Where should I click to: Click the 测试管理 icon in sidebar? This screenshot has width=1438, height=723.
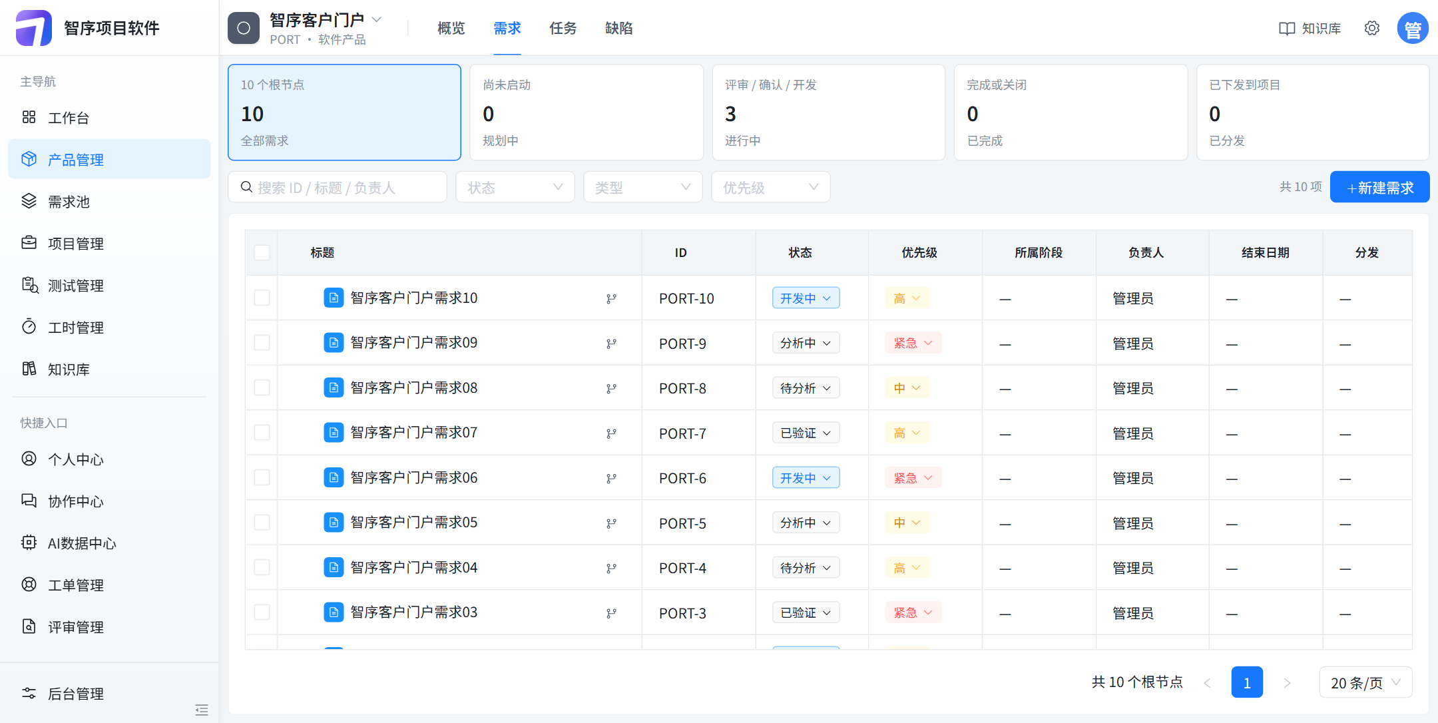(x=29, y=285)
